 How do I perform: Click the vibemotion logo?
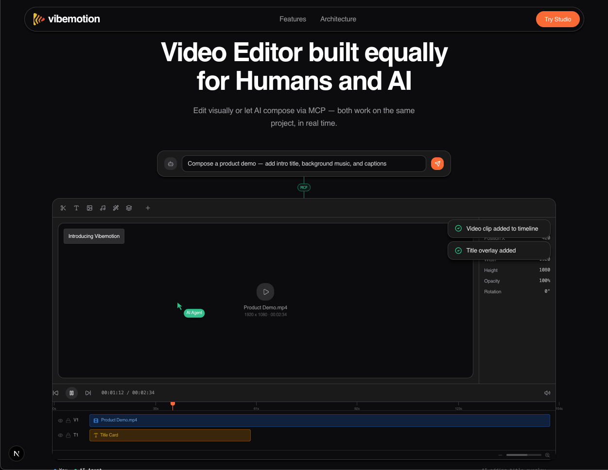pos(67,19)
